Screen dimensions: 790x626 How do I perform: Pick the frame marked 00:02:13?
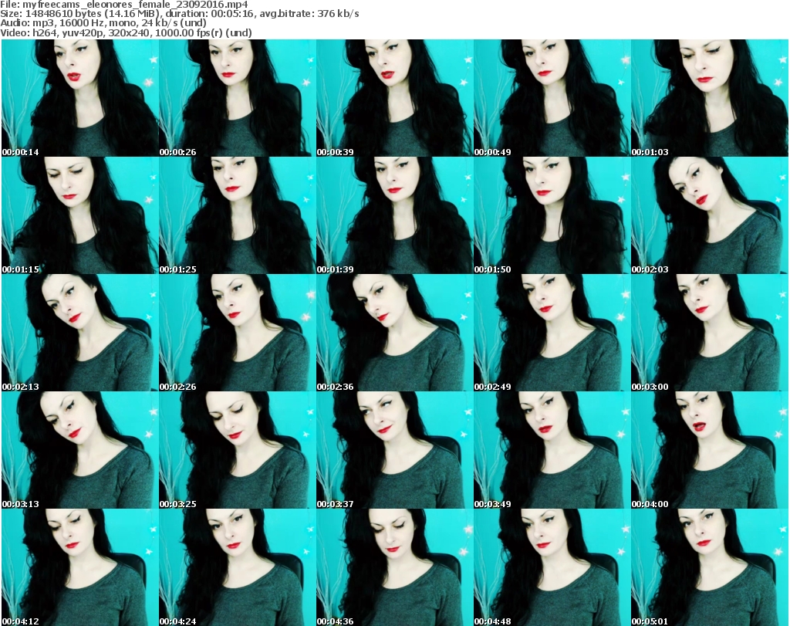tap(80, 333)
